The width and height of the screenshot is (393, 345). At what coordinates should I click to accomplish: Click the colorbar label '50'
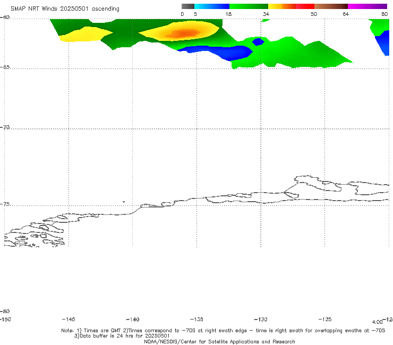pyautogui.click(x=314, y=14)
